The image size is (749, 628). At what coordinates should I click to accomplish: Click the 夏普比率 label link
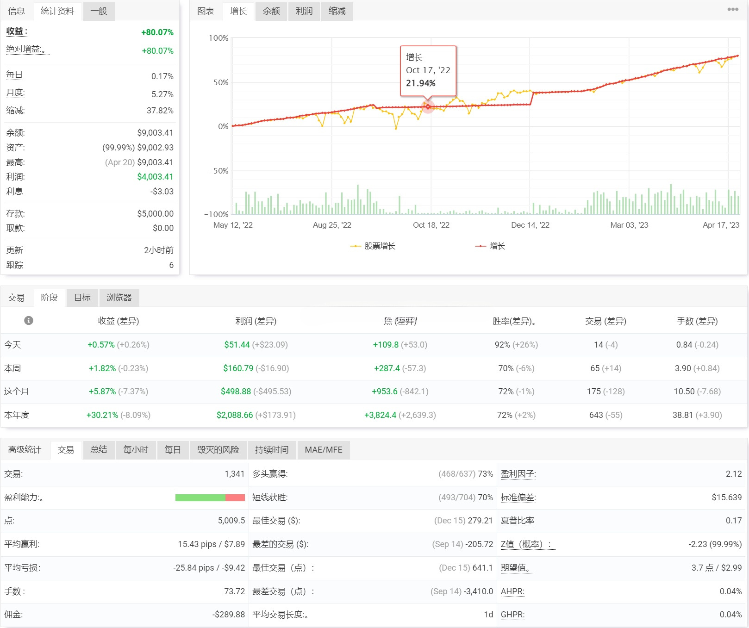click(518, 521)
